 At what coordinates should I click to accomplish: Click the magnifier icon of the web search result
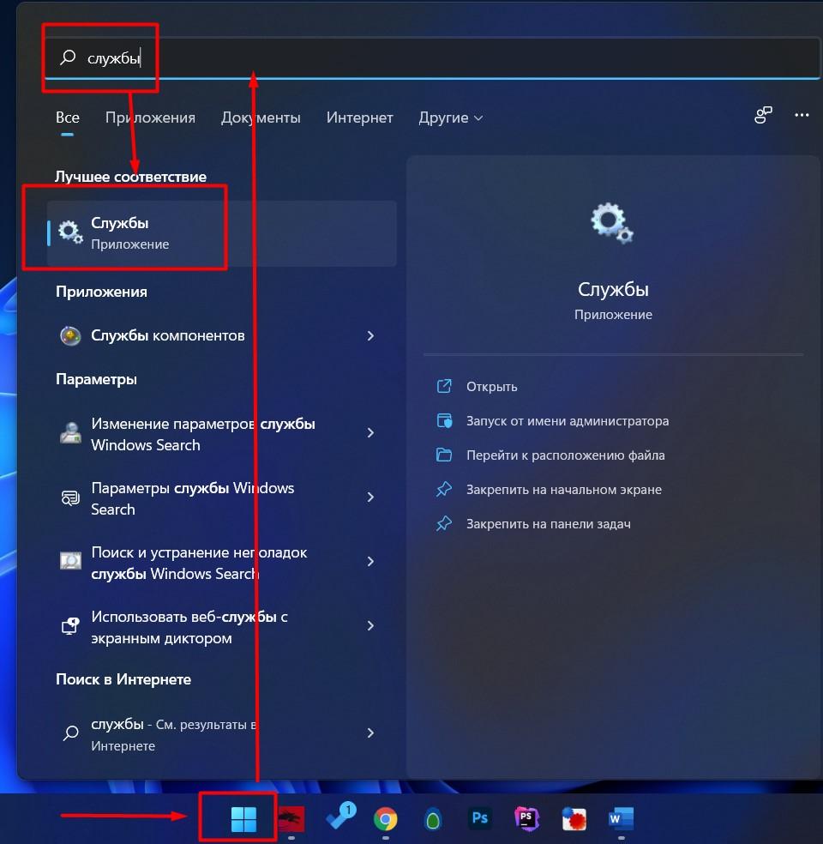[x=70, y=733]
